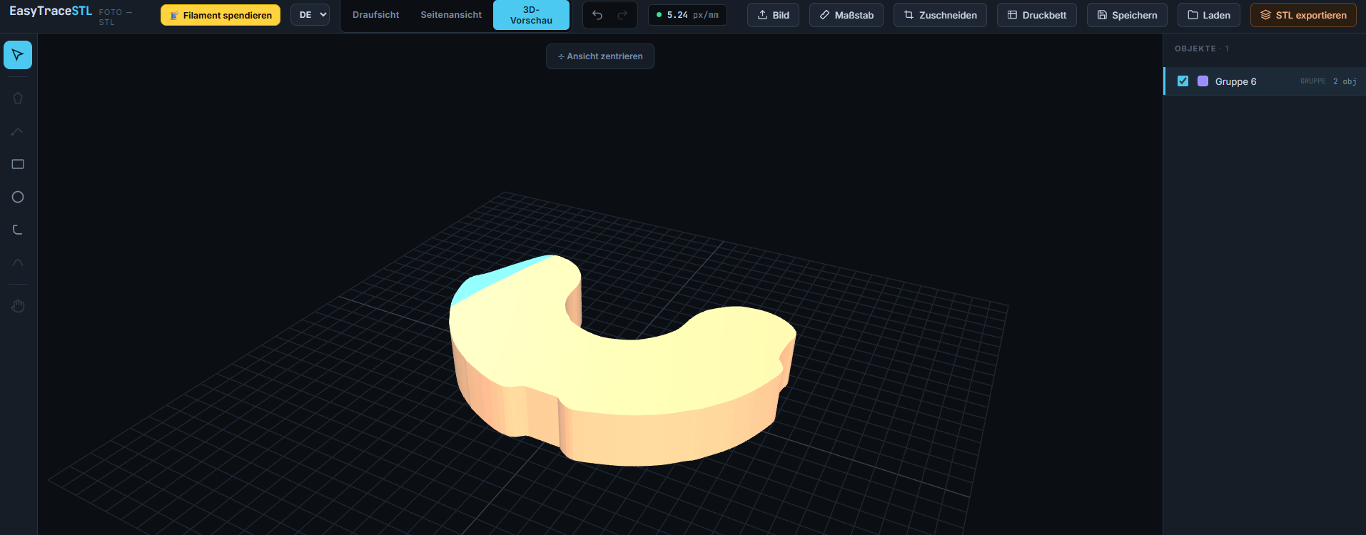Select the arrow pointer tool

click(18, 55)
